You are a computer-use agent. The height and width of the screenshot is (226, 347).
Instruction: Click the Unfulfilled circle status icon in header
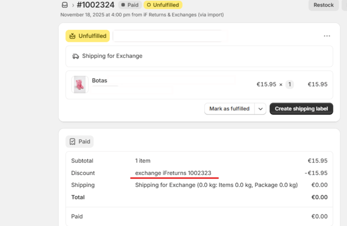coord(149,5)
